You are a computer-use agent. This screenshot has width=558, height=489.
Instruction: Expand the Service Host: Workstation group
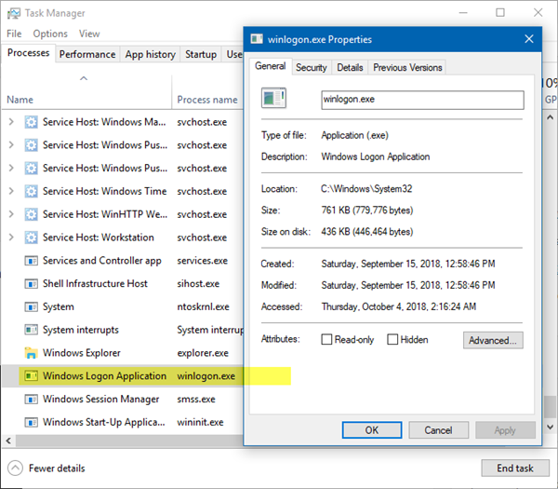pyautogui.click(x=11, y=238)
